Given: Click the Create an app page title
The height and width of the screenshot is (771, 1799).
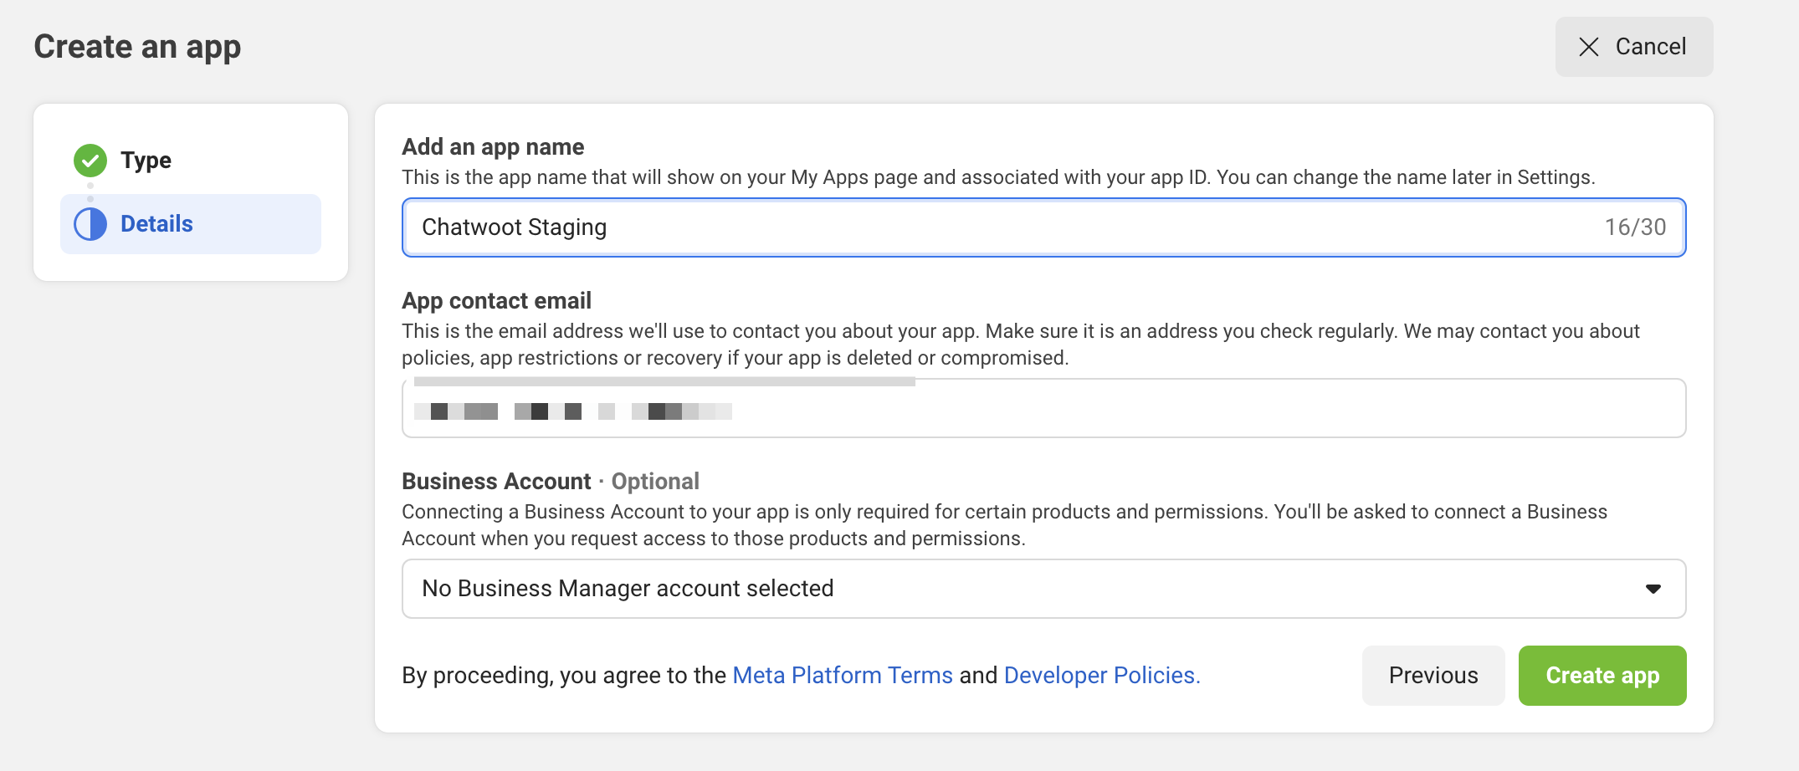Looking at the screenshot, I should point(137,47).
